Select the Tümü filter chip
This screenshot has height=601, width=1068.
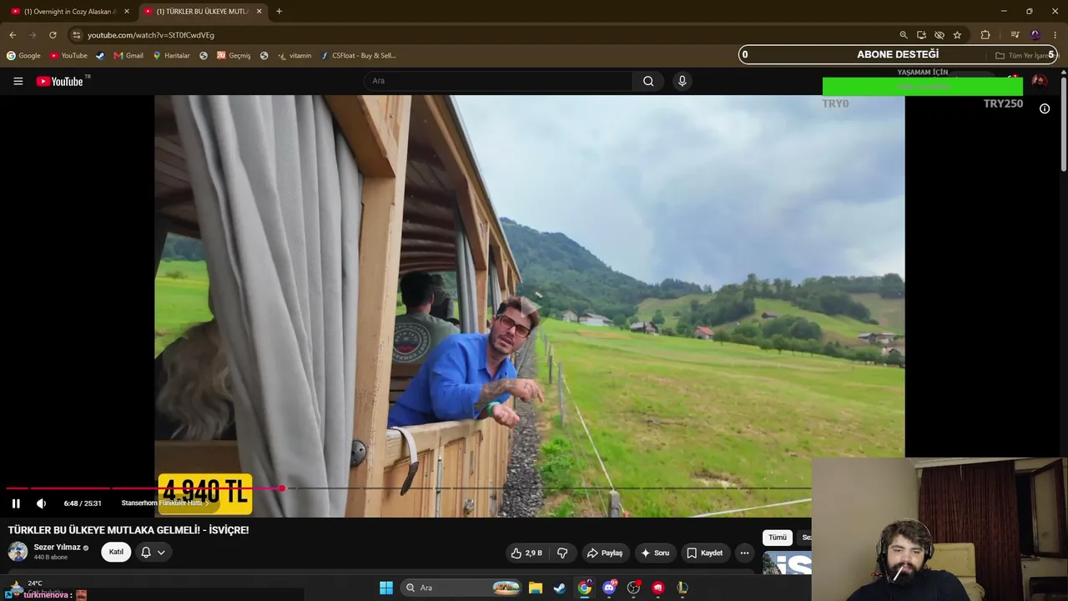coord(777,538)
